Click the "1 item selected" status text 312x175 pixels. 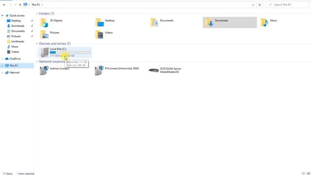26,174
